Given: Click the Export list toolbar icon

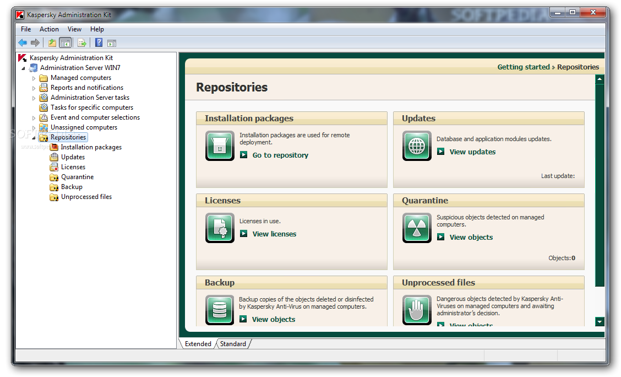Looking at the screenshot, I should coord(82,42).
